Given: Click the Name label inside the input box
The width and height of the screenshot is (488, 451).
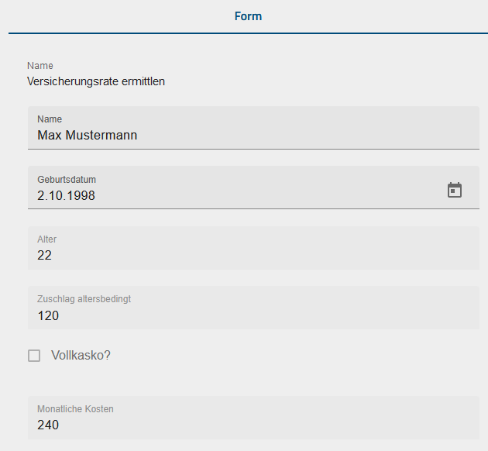Looking at the screenshot, I should tap(50, 119).
